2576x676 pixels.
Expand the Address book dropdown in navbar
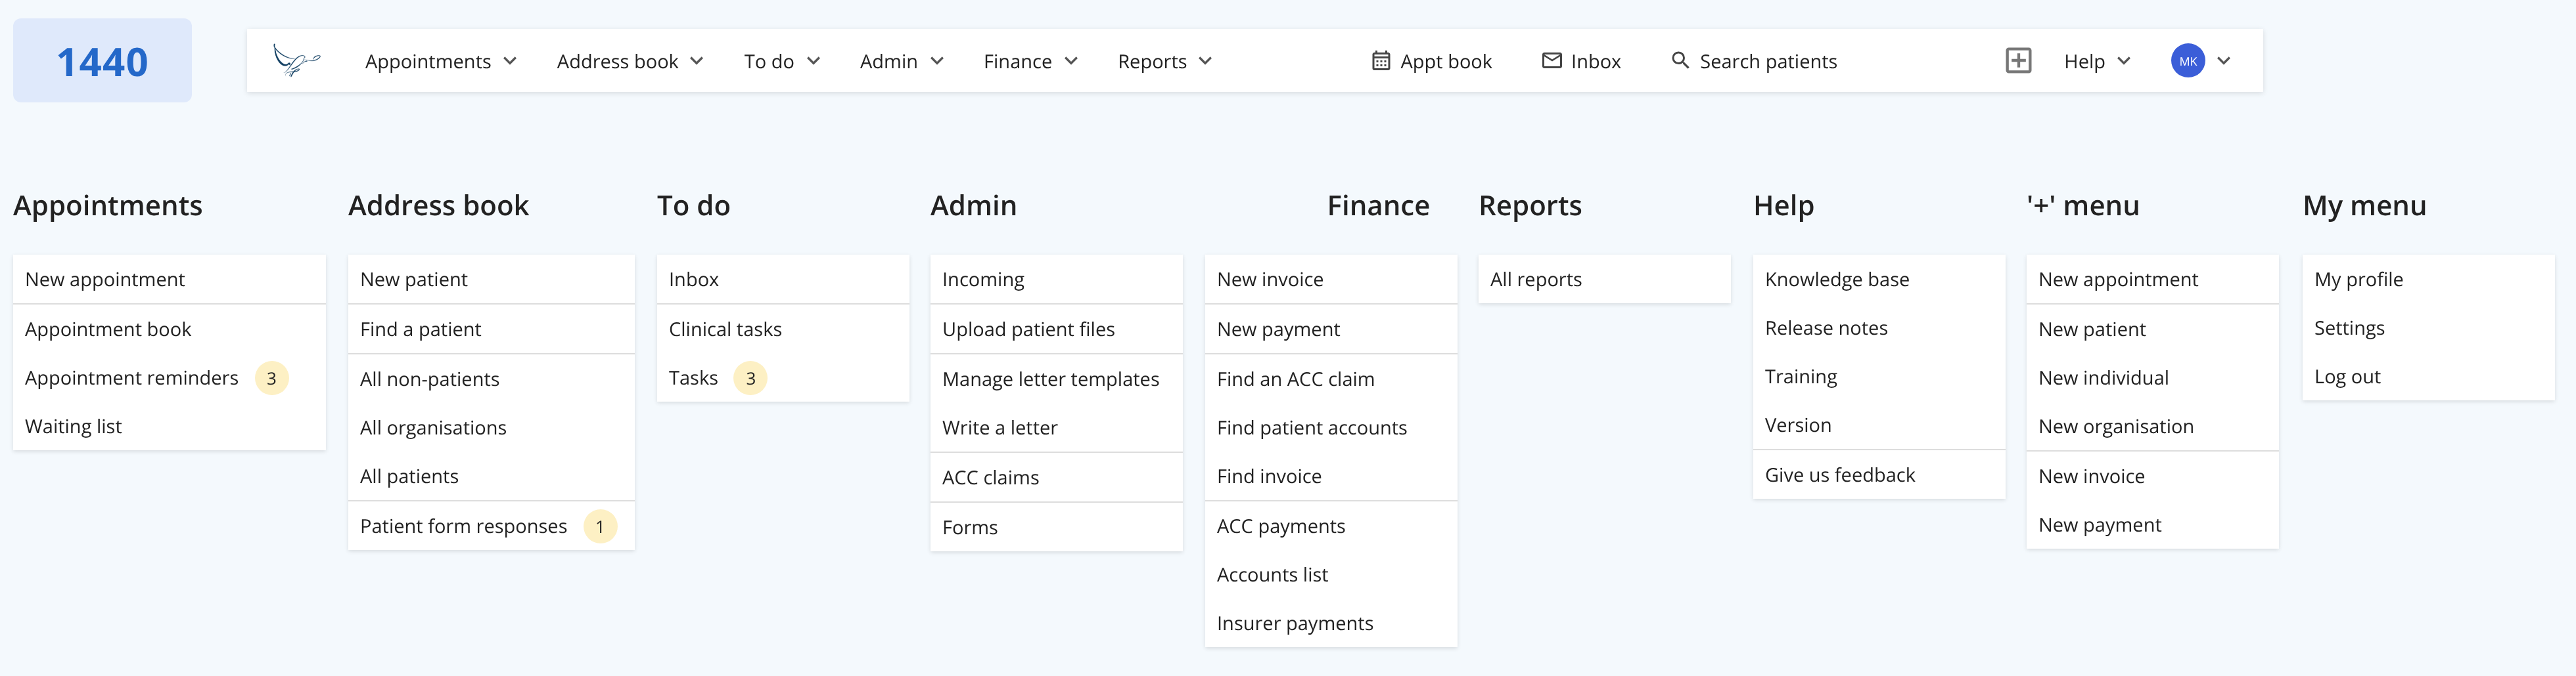[630, 62]
